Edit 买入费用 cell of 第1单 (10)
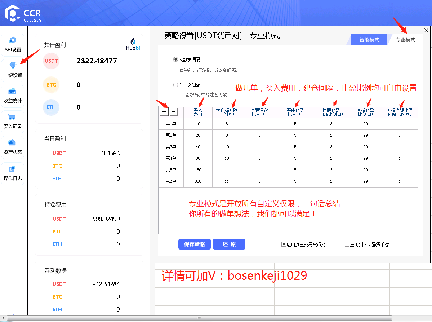 198,124
